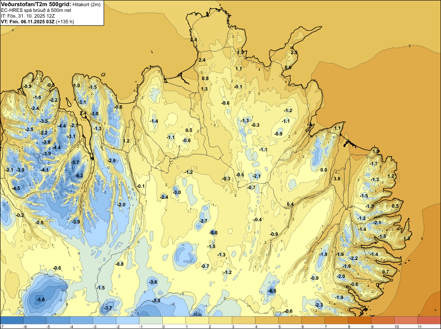The height and width of the screenshot is (329, 441).
Task: Select the legend swatch between 10 and 11
Action: (x=406, y=320)
